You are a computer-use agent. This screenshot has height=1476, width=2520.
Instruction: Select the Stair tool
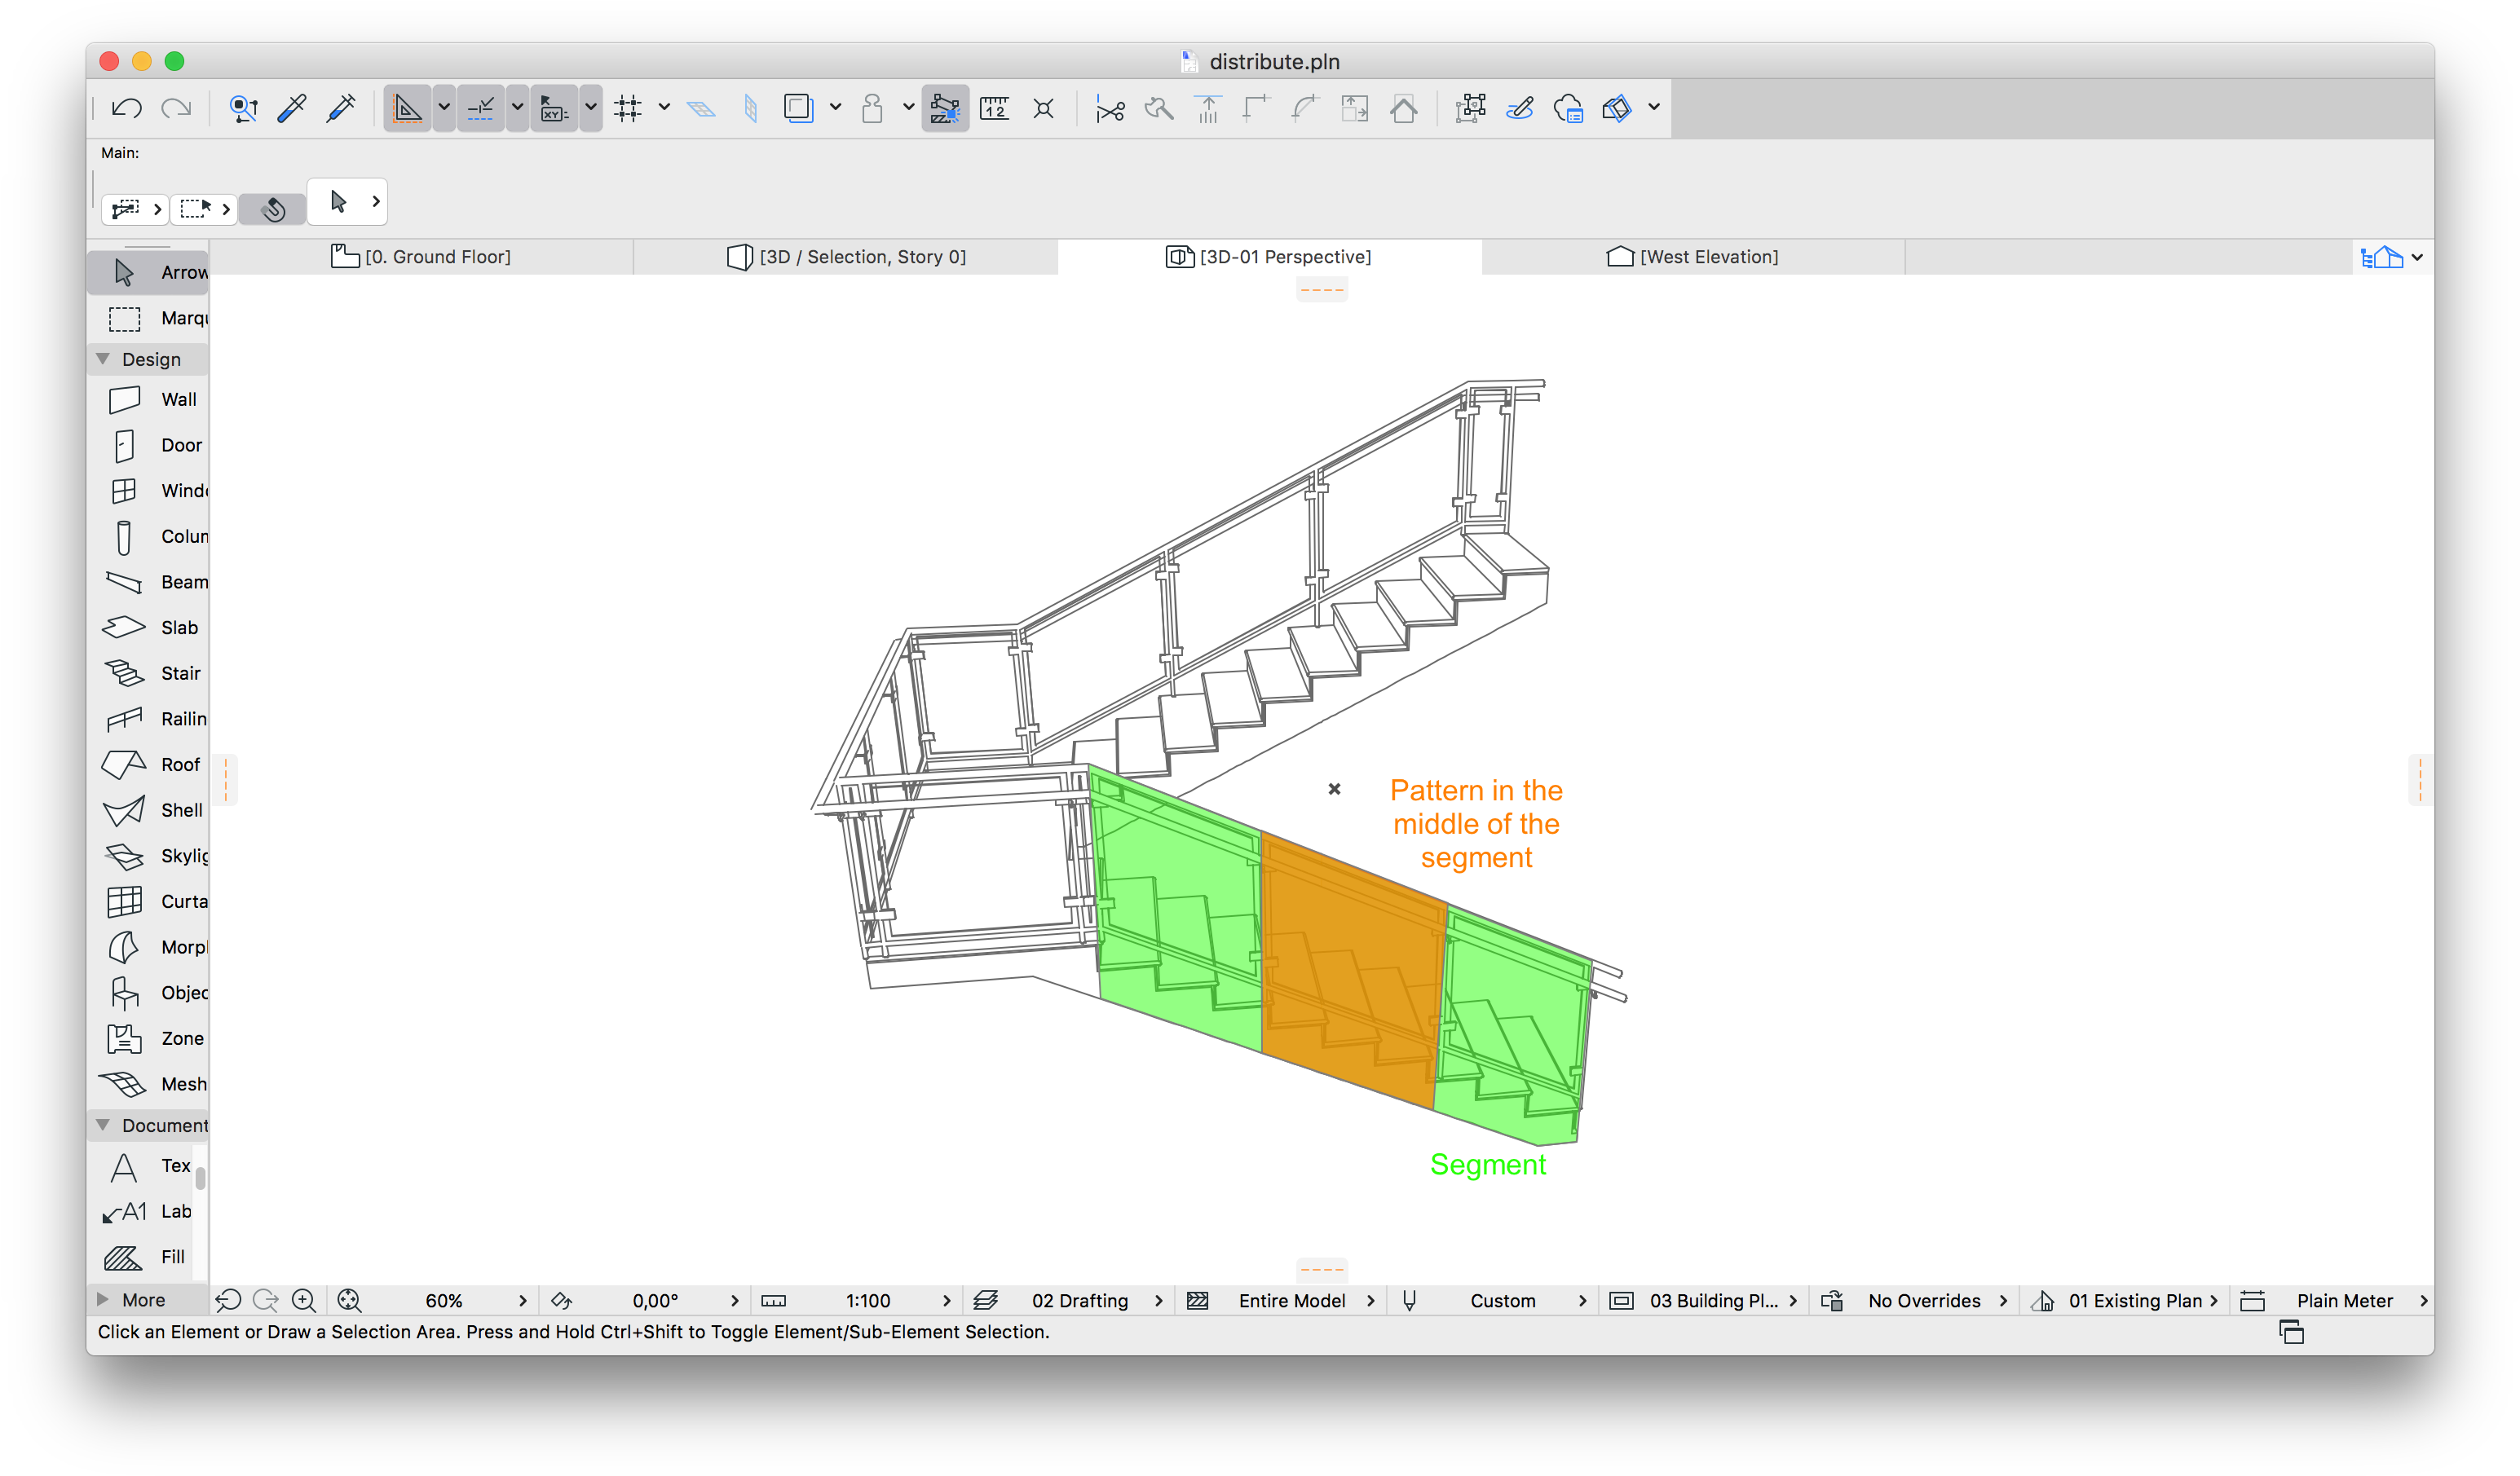click(148, 674)
